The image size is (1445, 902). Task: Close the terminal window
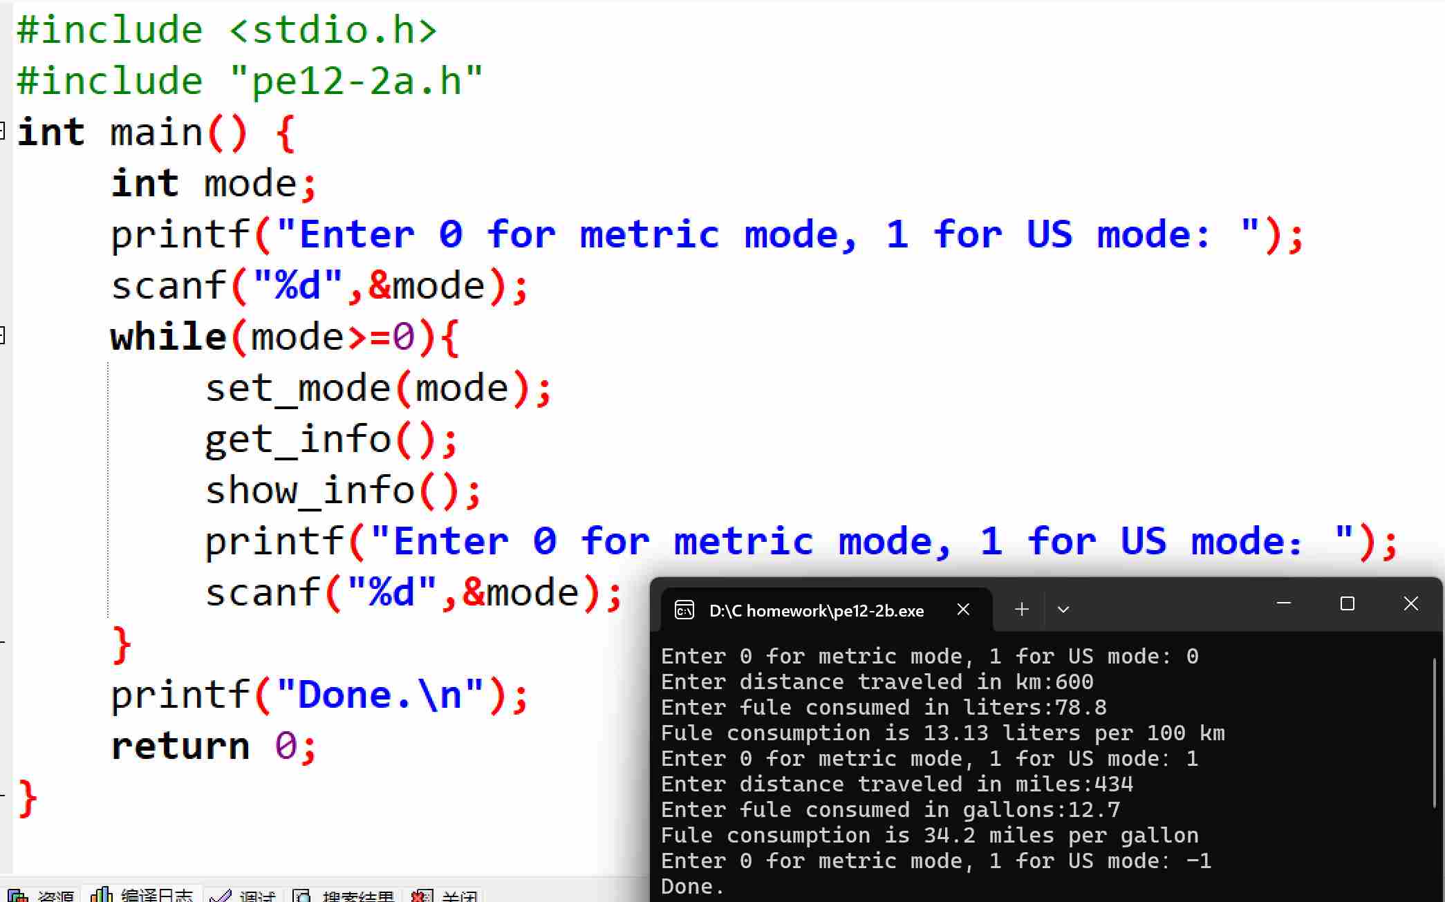click(x=1410, y=603)
